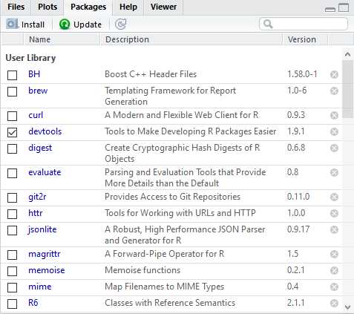Click the vertical scrollbar thumb
The height and width of the screenshot is (314, 354).
pos(347,89)
